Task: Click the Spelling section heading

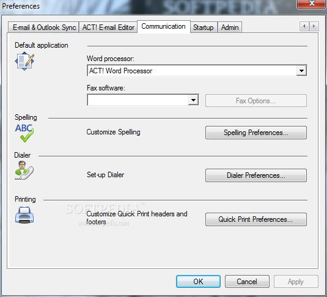Action: click(26, 117)
